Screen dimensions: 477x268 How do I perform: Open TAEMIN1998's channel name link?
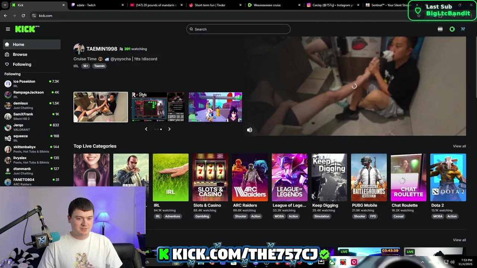pos(102,49)
